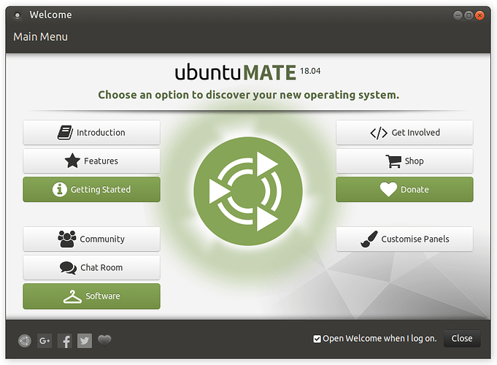This screenshot has height=365, width=497.
Task: Open the Community section
Action: [91, 239]
